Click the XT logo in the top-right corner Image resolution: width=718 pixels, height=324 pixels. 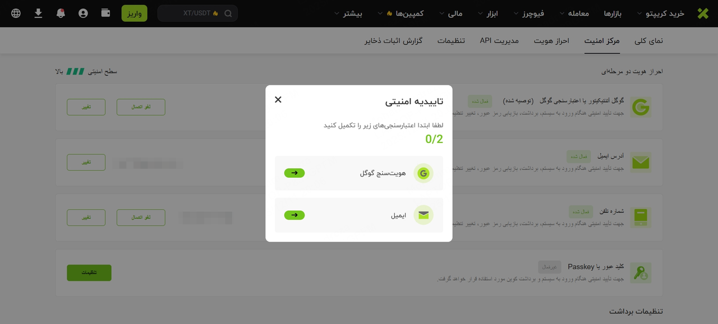pos(703,13)
